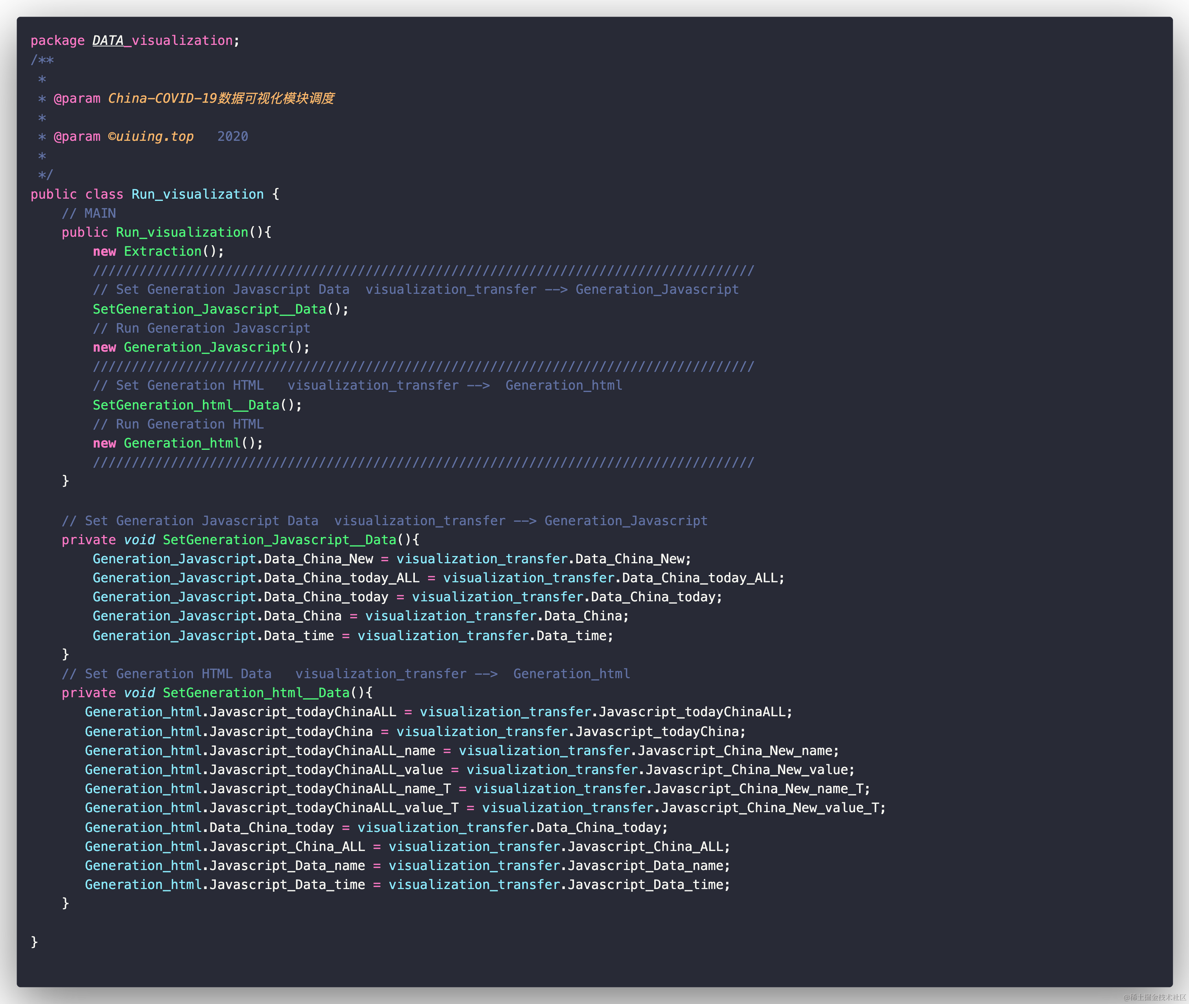Click the Javascript_todayChinaALL_value_T assignment line

pyautogui.click(x=485, y=807)
